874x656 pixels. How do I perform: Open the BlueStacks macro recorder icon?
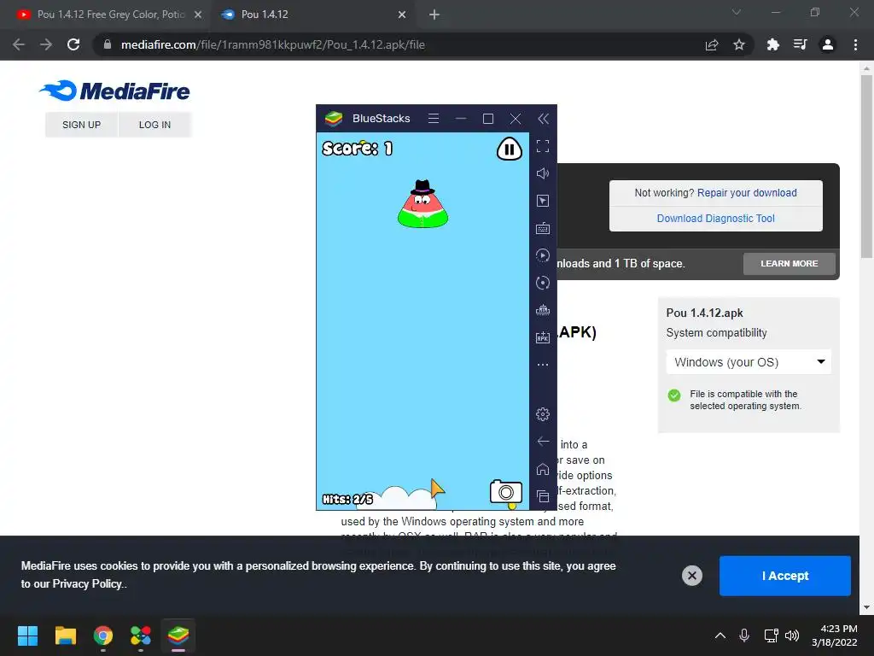542,255
